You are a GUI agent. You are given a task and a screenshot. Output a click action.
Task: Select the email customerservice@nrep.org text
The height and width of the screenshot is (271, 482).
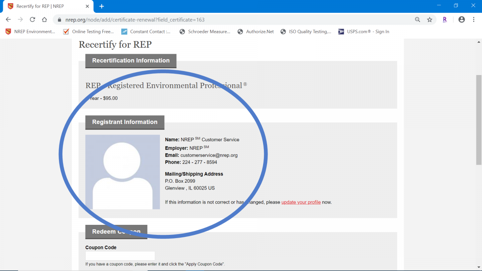(209, 155)
